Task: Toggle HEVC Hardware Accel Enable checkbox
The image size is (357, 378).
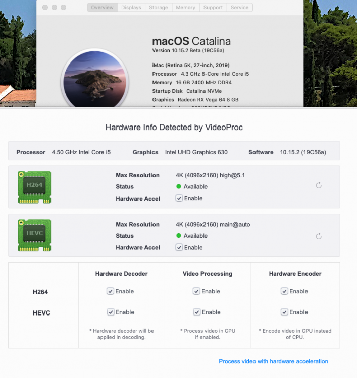Action: 179,247
